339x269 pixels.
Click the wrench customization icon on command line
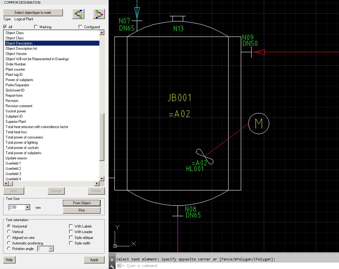point(112,266)
